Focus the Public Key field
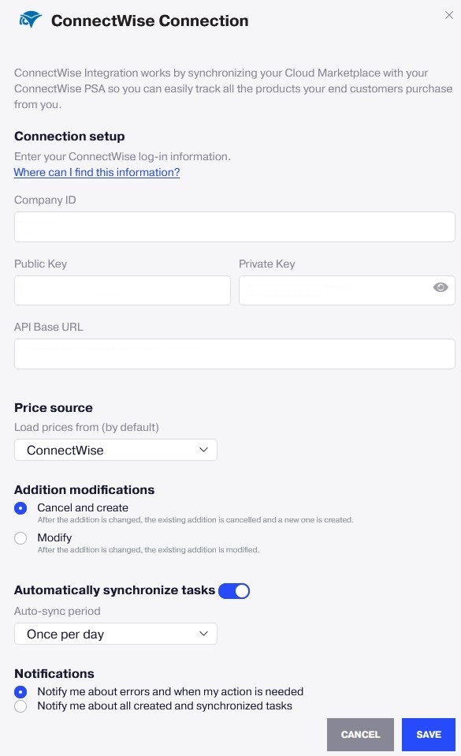The image size is (461, 756). point(122,290)
